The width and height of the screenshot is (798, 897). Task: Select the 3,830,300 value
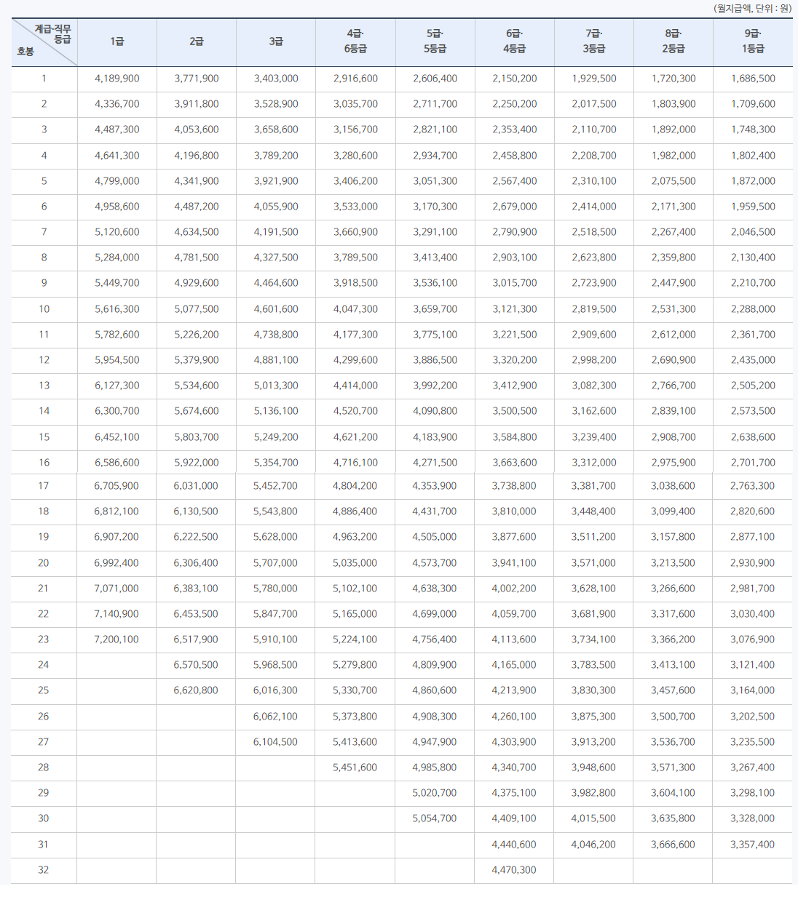point(593,690)
